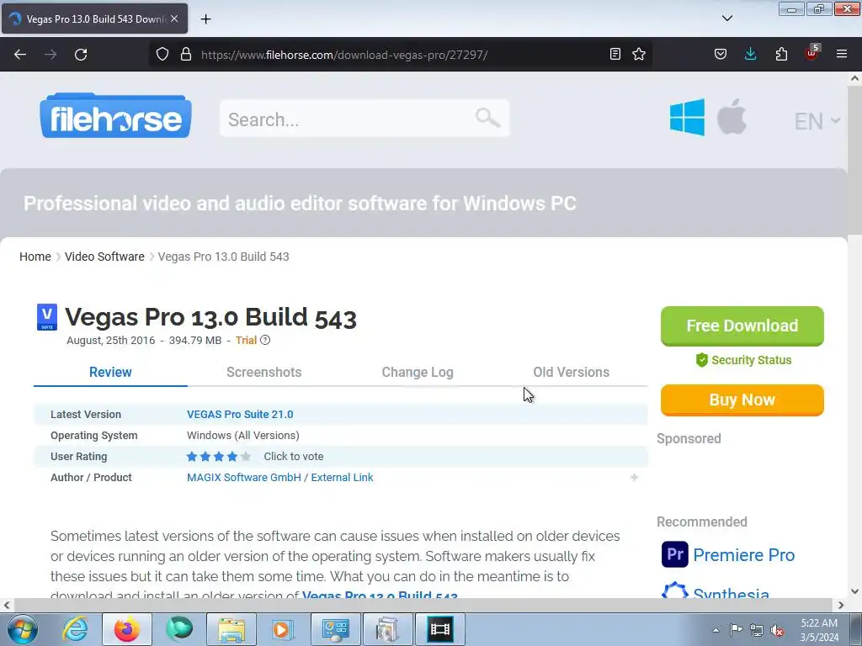List all tabs dropdown arrow
862x646 pixels.
click(727, 19)
